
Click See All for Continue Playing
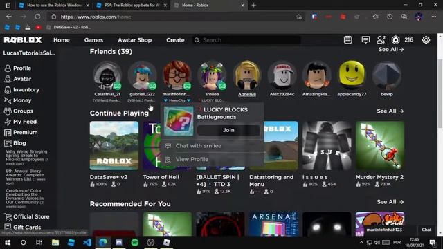coord(390,111)
